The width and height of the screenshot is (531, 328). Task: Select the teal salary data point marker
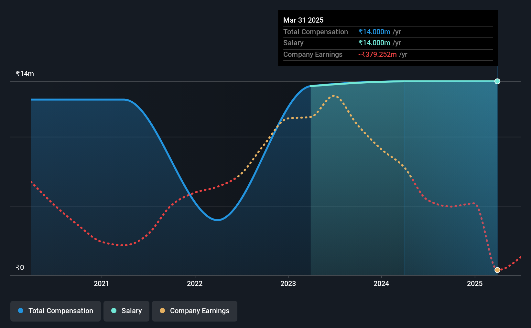497,81
